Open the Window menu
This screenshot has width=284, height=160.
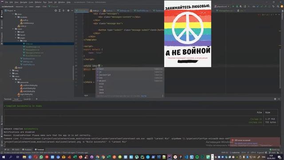click(x=62, y=2)
